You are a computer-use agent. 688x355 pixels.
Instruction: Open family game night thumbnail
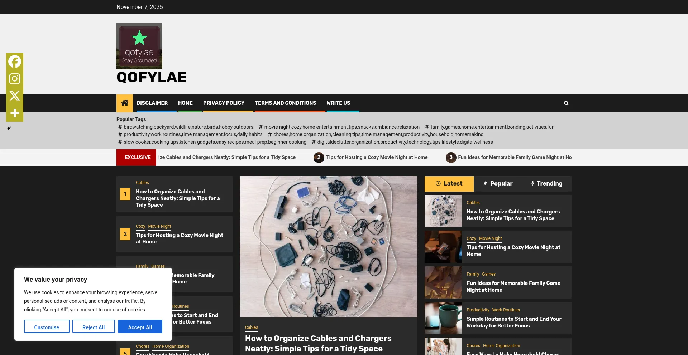tap(443, 282)
